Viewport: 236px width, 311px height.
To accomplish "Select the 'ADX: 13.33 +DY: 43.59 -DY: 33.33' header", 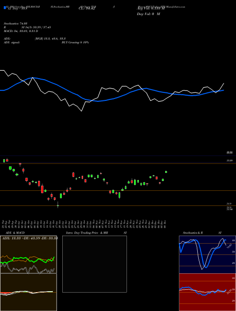I will (x=30, y=238).
